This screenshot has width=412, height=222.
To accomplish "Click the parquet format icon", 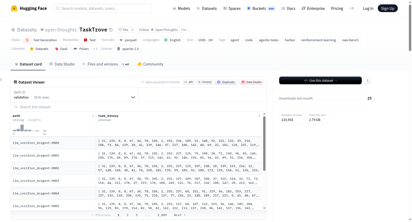I will [x=121, y=40].
